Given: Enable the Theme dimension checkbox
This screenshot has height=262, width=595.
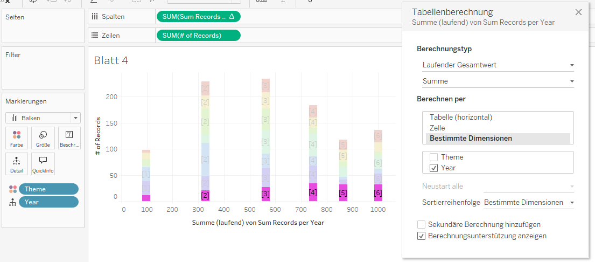Looking at the screenshot, I should [x=434, y=157].
